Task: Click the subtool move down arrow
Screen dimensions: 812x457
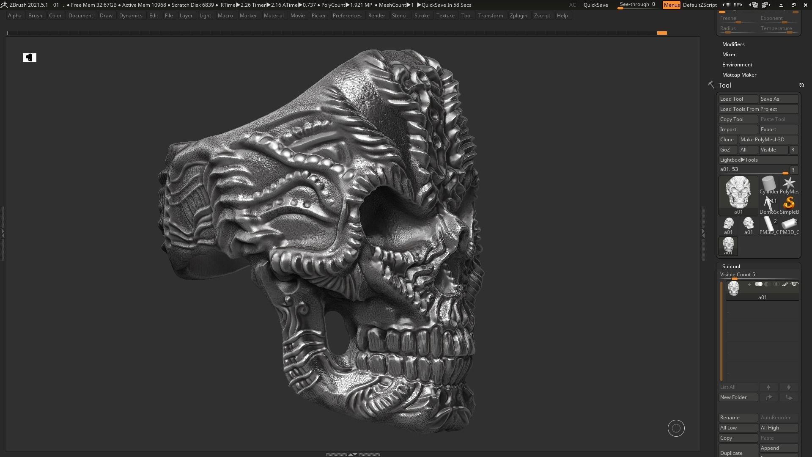Action: click(x=789, y=387)
